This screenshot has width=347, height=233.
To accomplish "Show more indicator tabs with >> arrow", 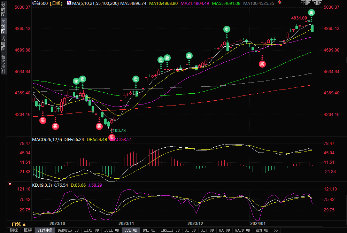I will [276, 230].
